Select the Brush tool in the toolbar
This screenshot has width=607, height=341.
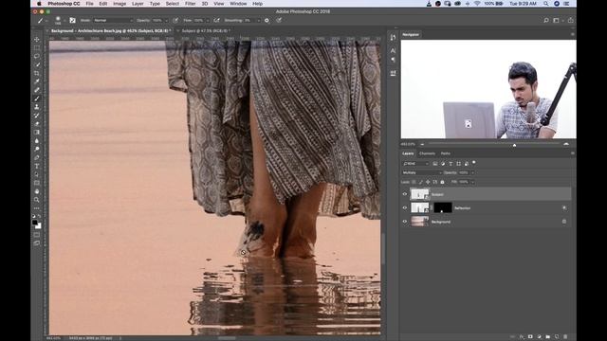point(37,99)
